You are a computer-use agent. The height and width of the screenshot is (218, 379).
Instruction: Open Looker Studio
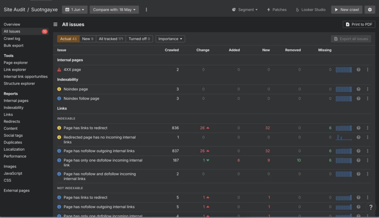[x=311, y=10]
